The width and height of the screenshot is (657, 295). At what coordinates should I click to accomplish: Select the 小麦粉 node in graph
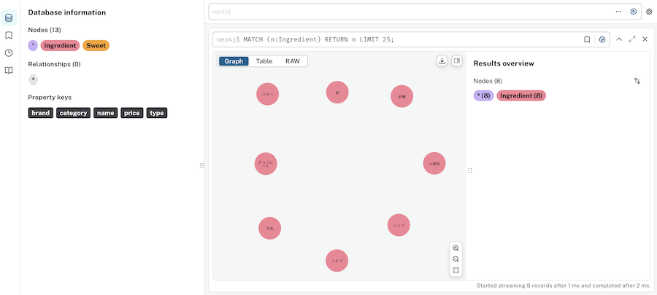[434, 163]
